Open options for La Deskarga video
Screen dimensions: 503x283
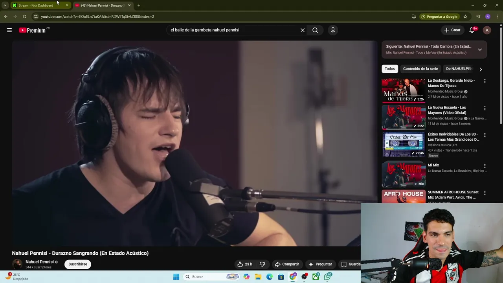[485, 81]
